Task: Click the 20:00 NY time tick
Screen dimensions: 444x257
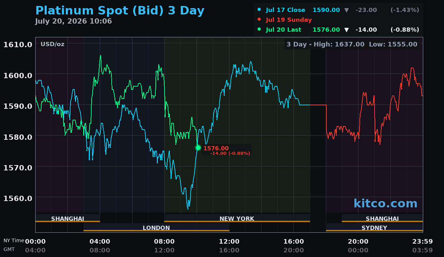Action: click(358, 242)
